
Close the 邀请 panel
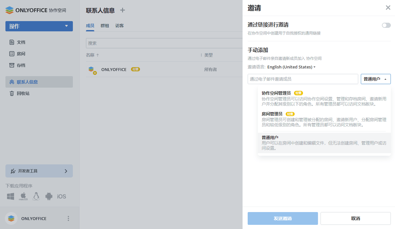click(x=388, y=8)
